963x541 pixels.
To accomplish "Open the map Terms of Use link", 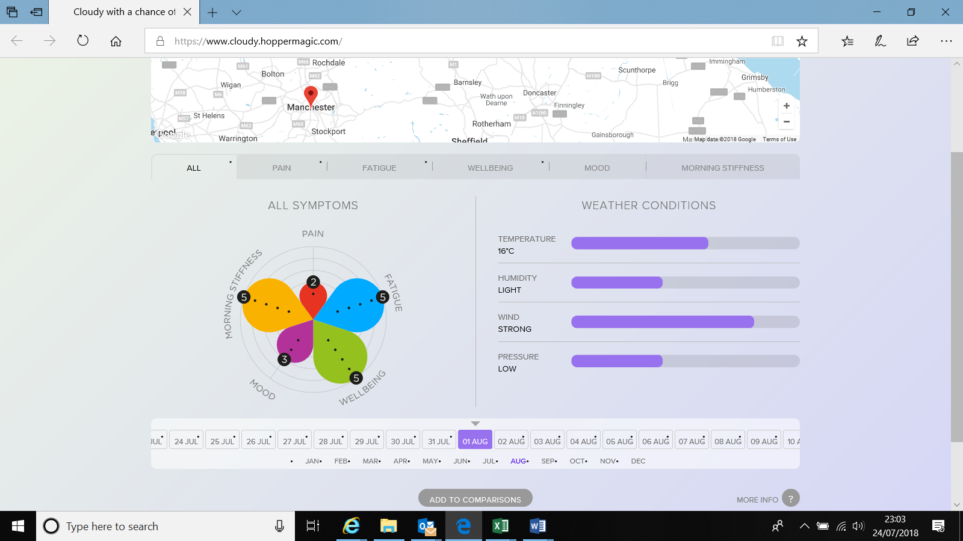I will (x=779, y=139).
